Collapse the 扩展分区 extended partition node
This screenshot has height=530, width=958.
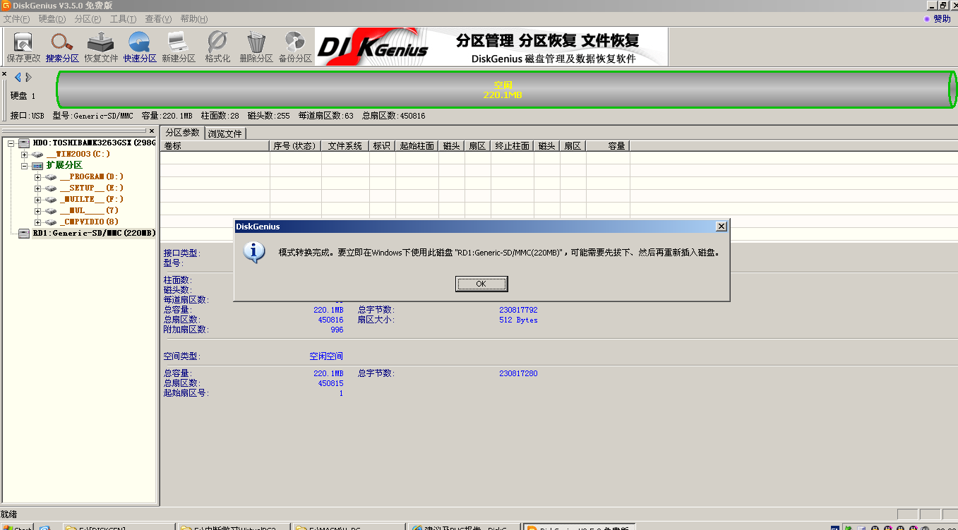25,165
